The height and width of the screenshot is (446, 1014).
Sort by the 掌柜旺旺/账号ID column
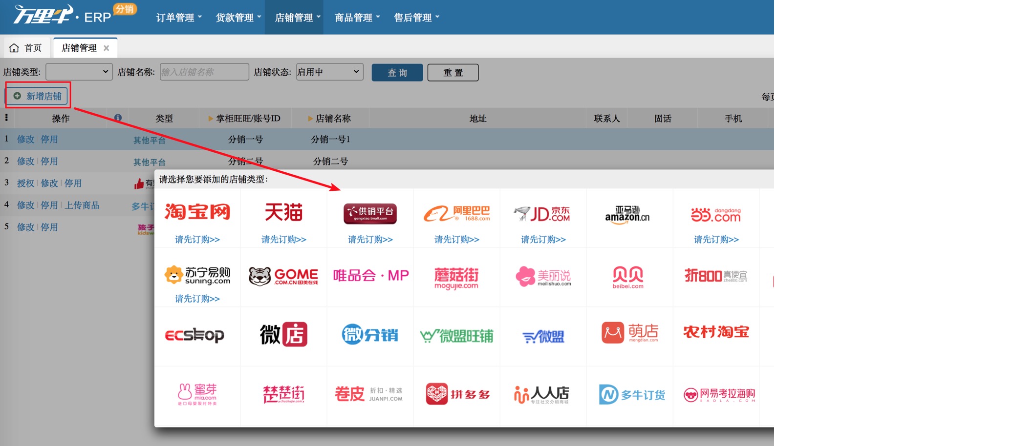244,119
